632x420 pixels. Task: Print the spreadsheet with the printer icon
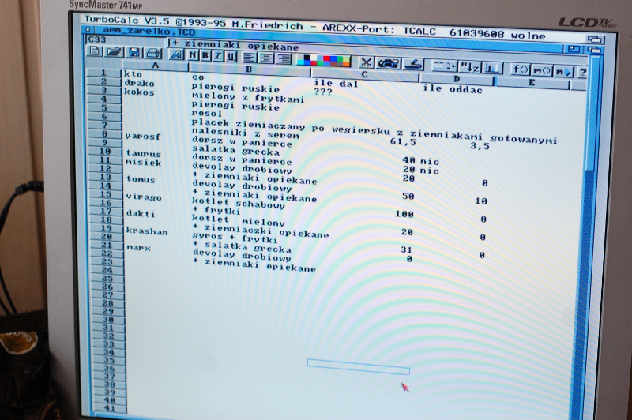click(x=152, y=54)
